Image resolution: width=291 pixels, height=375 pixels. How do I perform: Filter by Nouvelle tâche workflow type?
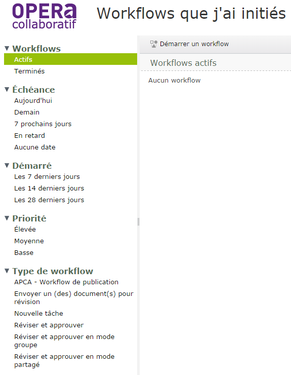38,313
